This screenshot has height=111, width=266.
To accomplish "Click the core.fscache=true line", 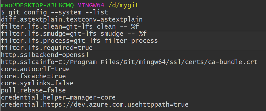I will click(33, 76).
